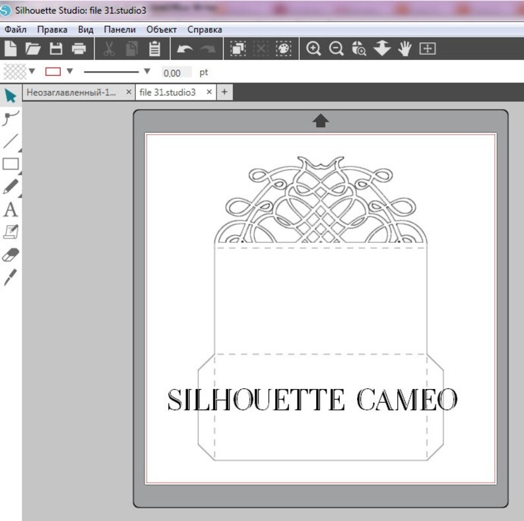Select the SILHOUETTE CAMEO text object
Screen dimensions: 524x521
[312, 399]
